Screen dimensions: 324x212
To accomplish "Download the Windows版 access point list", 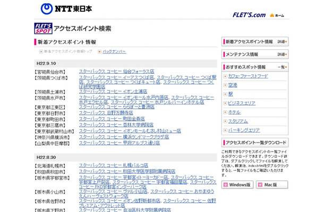I will pyautogui.click(x=237, y=185).
